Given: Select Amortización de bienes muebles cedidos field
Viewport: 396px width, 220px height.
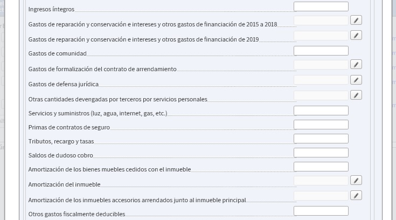Looking at the screenshot, I should [321, 167].
